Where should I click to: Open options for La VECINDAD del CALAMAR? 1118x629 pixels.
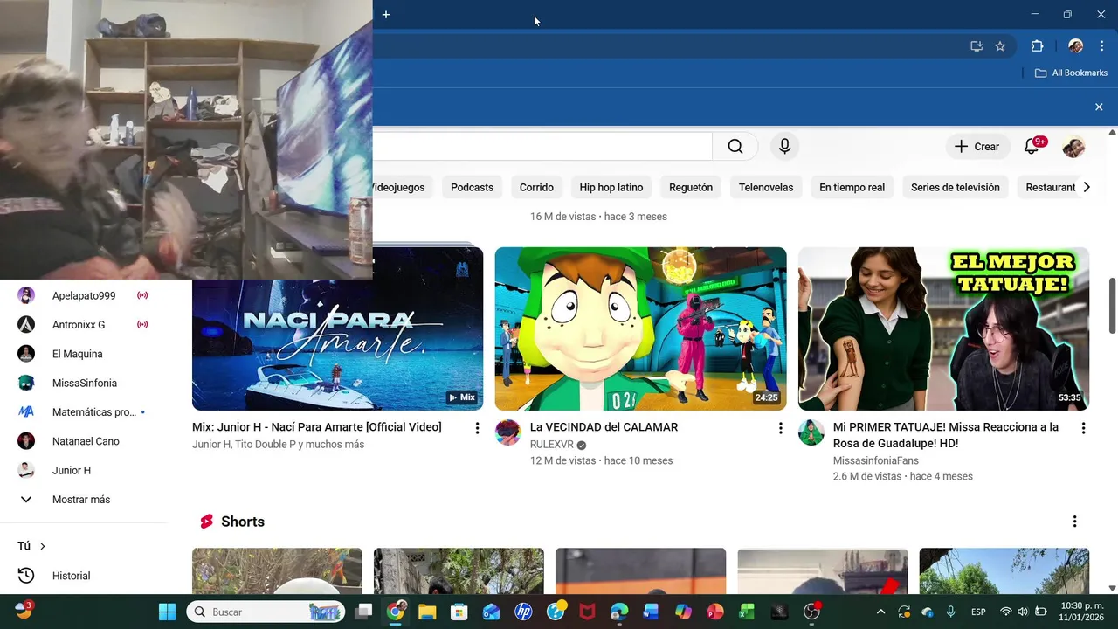click(x=780, y=428)
